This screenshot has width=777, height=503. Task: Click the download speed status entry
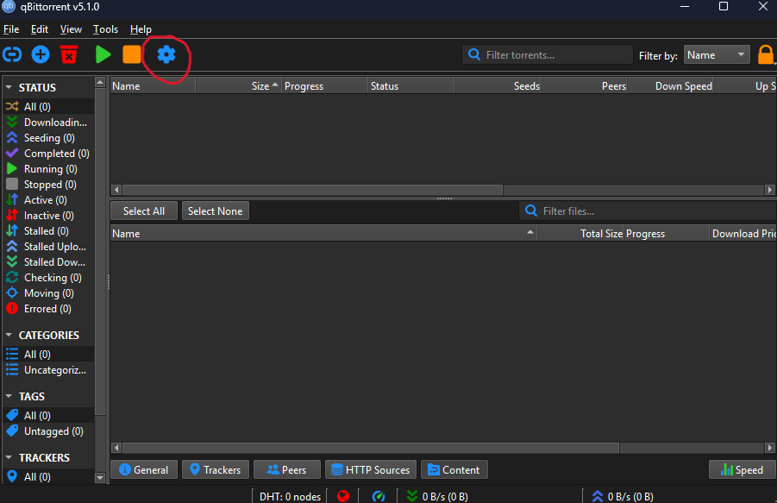(437, 497)
